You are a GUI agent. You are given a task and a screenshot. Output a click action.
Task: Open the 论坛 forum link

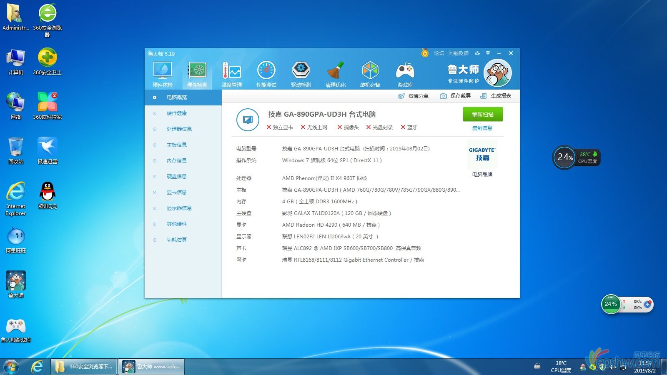(x=439, y=53)
